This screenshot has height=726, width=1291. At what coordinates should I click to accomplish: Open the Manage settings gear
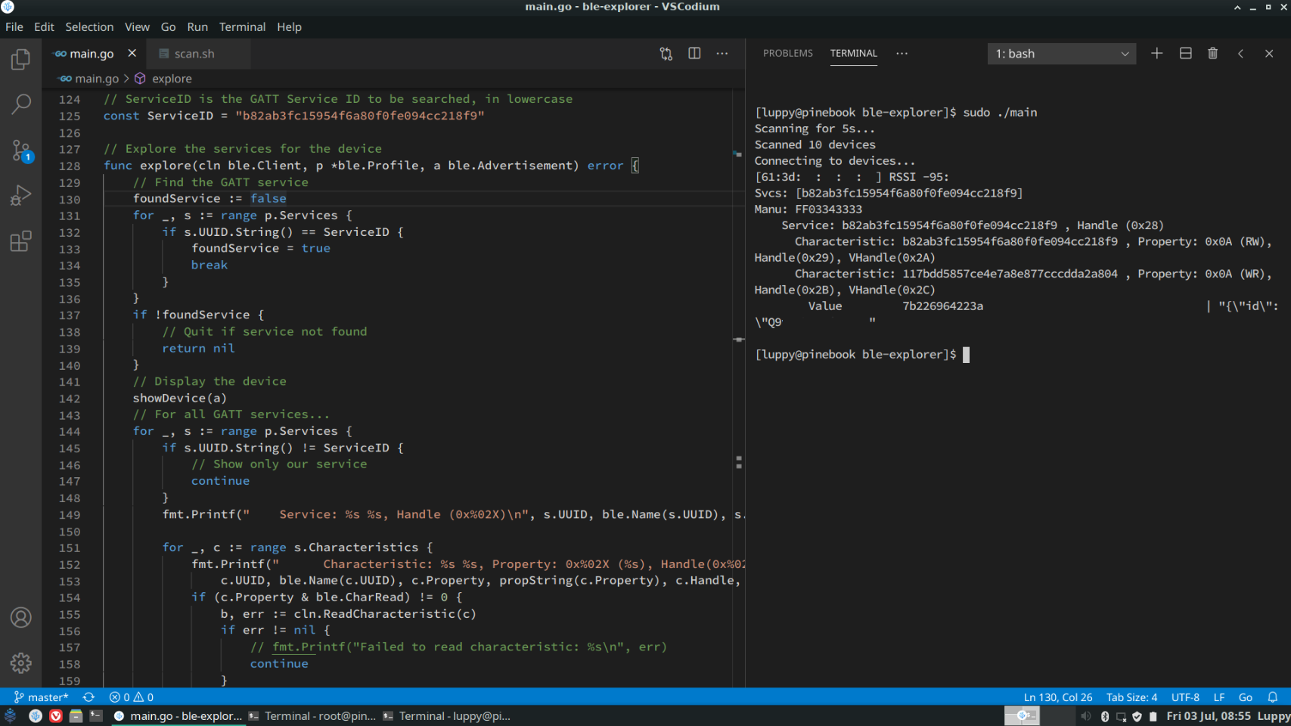pyautogui.click(x=20, y=662)
